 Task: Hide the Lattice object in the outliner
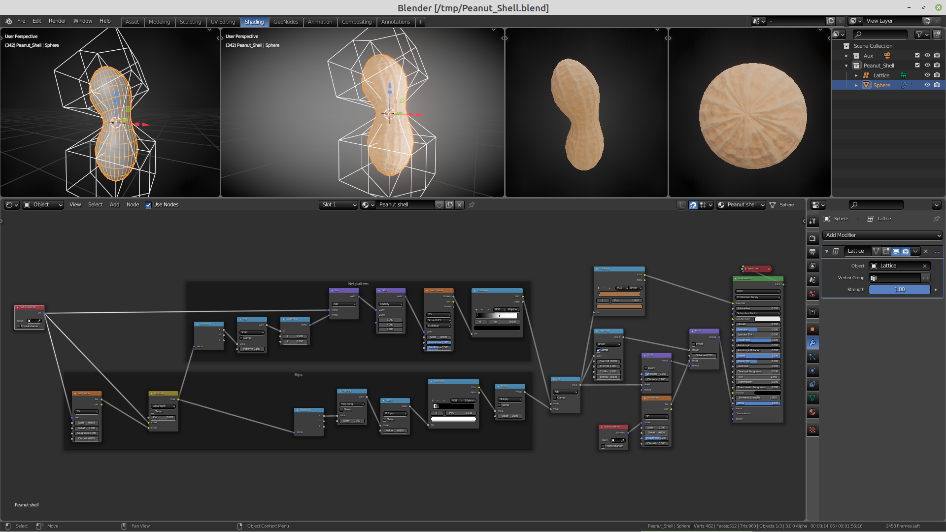click(928, 75)
